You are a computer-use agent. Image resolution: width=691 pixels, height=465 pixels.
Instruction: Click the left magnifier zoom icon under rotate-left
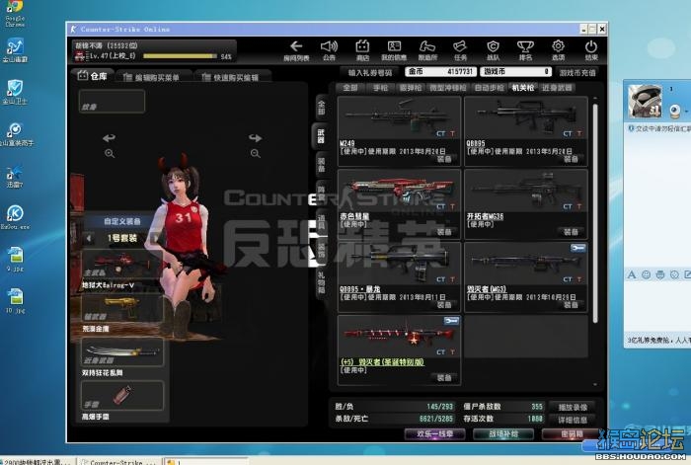coord(110,153)
